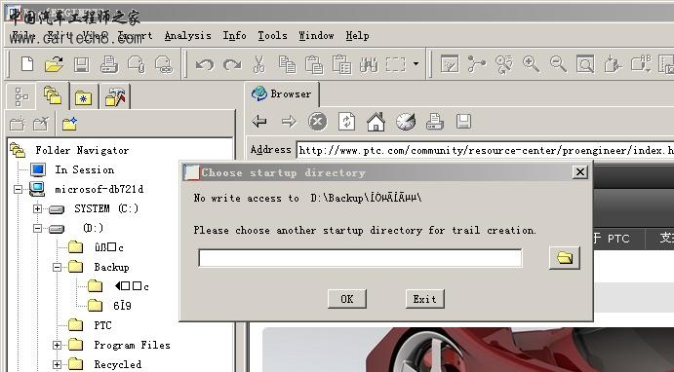
Task: Select the PTC folder
Action: click(102, 325)
